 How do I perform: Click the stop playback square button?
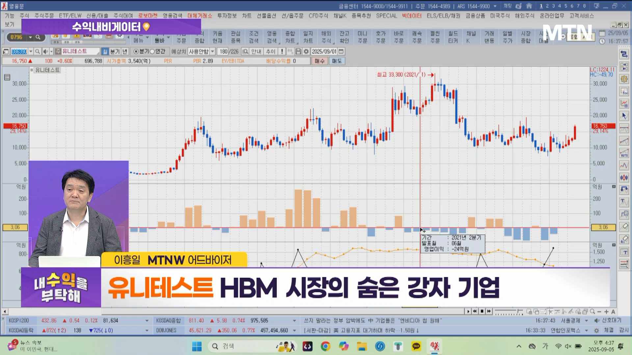click(482, 311)
